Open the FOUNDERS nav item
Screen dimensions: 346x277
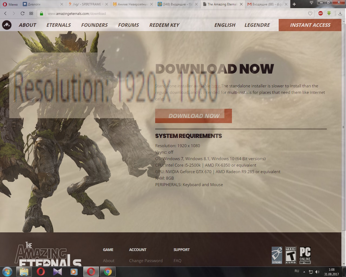pos(94,25)
